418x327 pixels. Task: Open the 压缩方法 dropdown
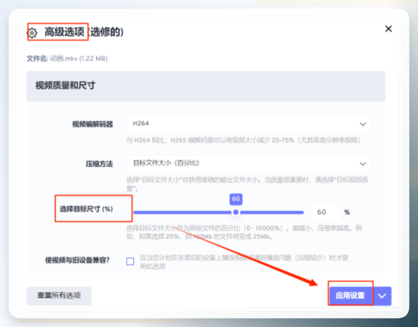[x=249, y=163]
